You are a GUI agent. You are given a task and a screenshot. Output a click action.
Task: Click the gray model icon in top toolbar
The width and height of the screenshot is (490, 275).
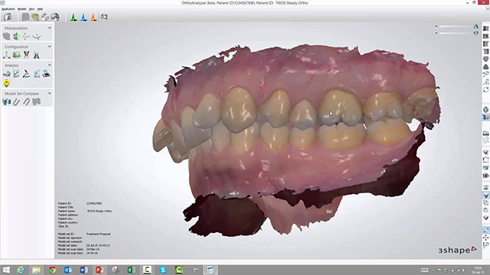(x=25, y=17)
